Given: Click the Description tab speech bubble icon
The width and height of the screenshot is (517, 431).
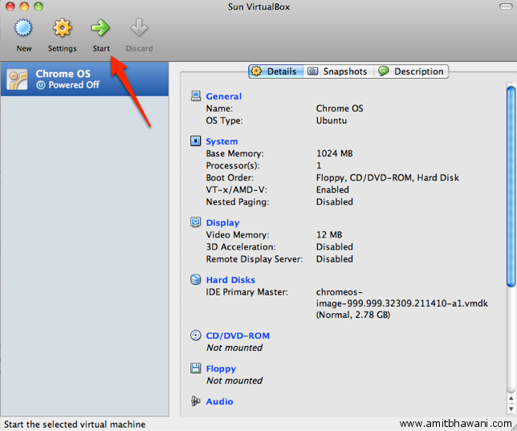Looking at the screenshot, I should (x=384, y=71).
